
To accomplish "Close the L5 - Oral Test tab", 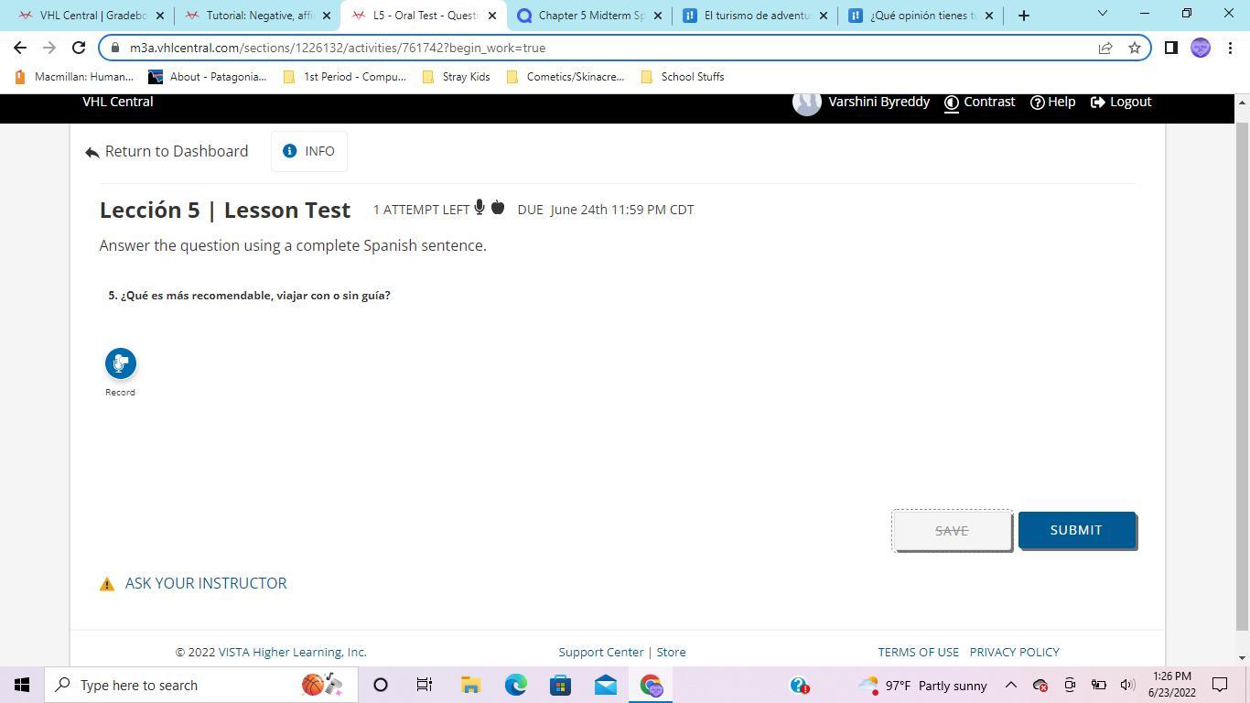I will (x=492, y=16).
